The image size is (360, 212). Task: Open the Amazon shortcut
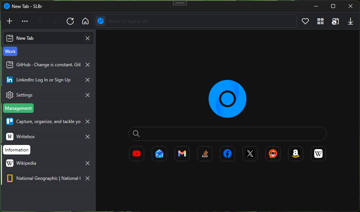[296, 154]
